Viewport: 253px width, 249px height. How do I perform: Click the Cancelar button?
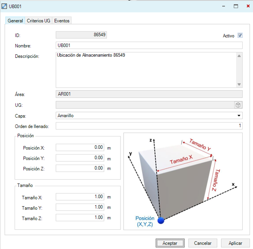pyautogui.click(x=203, y=243)
